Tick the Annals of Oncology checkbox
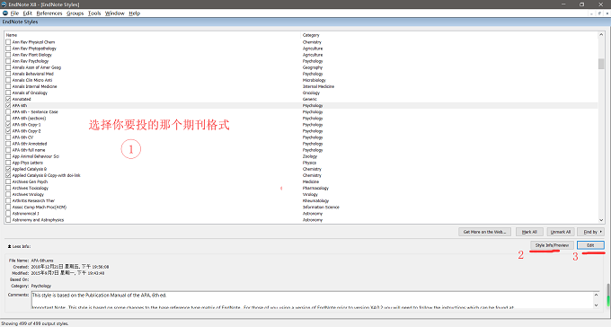This screenshot has width=611, height=327. coord(8,93)
